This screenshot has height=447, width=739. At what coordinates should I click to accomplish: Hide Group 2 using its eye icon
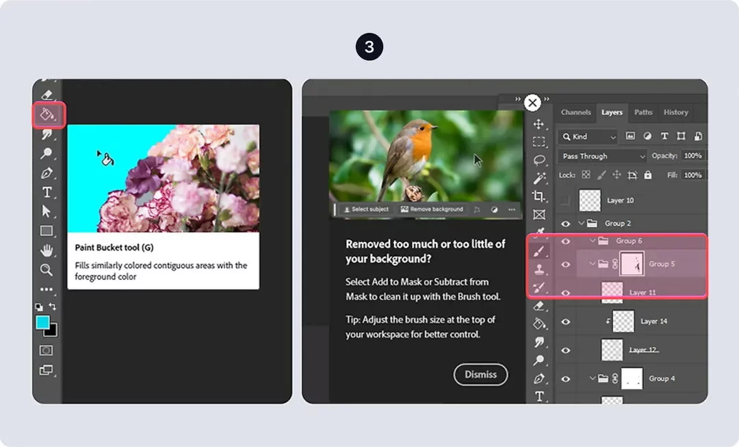pyautogui.click(x=566, y=223)
